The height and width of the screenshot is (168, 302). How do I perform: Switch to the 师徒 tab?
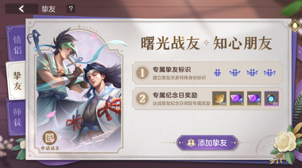(17, 117)
